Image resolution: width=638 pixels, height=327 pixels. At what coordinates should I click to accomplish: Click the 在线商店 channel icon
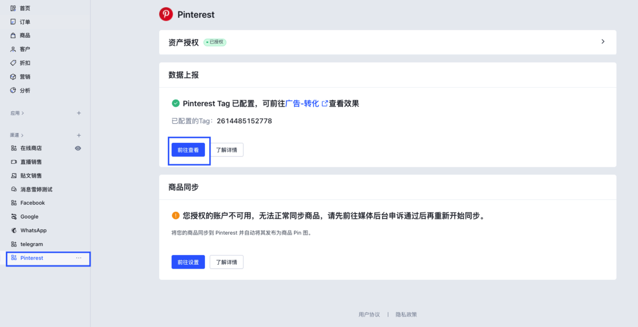14,148
